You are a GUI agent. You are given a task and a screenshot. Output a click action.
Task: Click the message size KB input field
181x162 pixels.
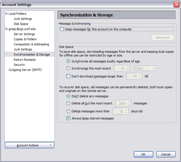132,76
